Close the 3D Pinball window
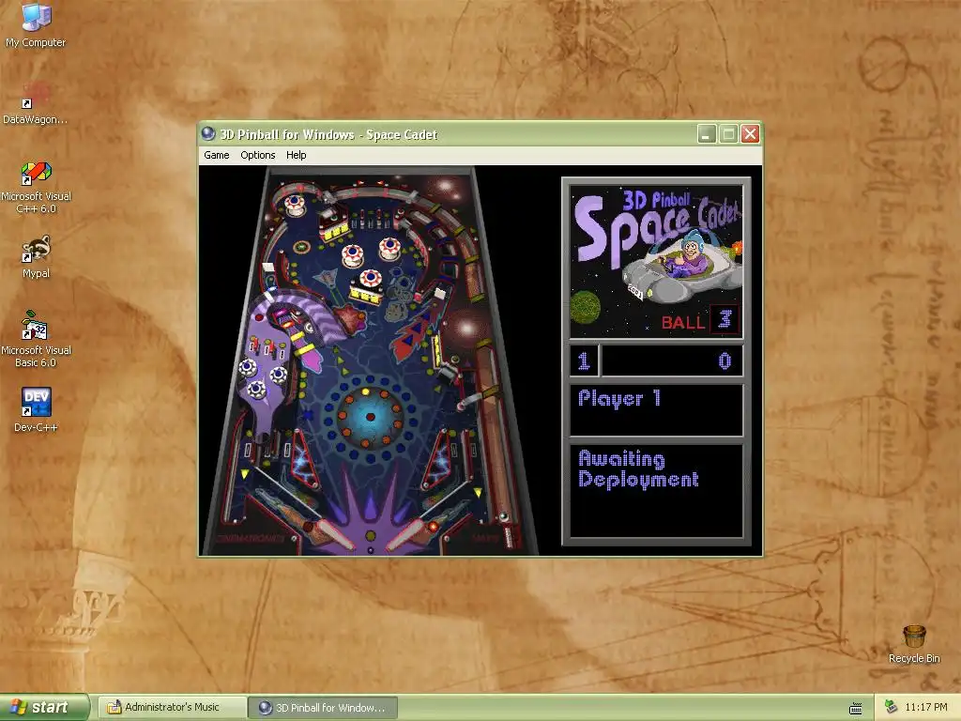Image resolution: width=961 pixels, height=721 pixels. tap(750, 133)
